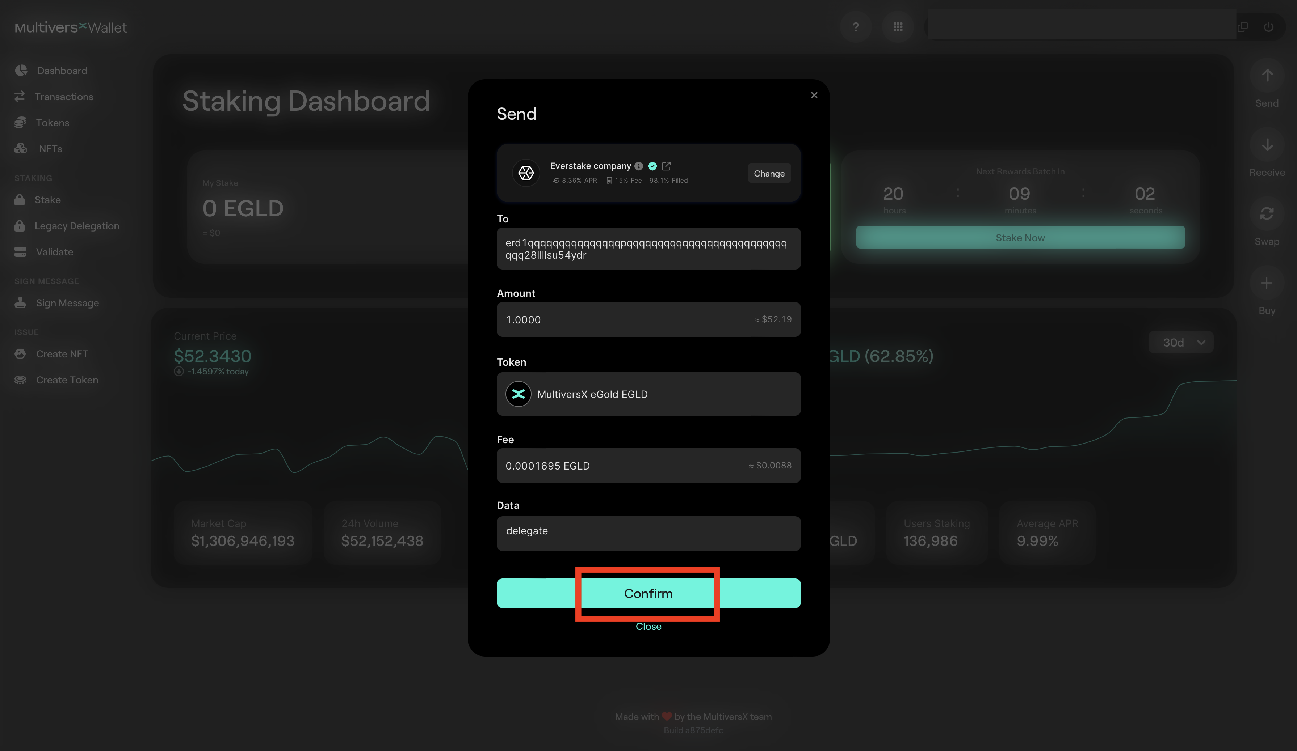Click Close link to dismiss send dialog
1297x751 pixels.
tap(648, 626)
